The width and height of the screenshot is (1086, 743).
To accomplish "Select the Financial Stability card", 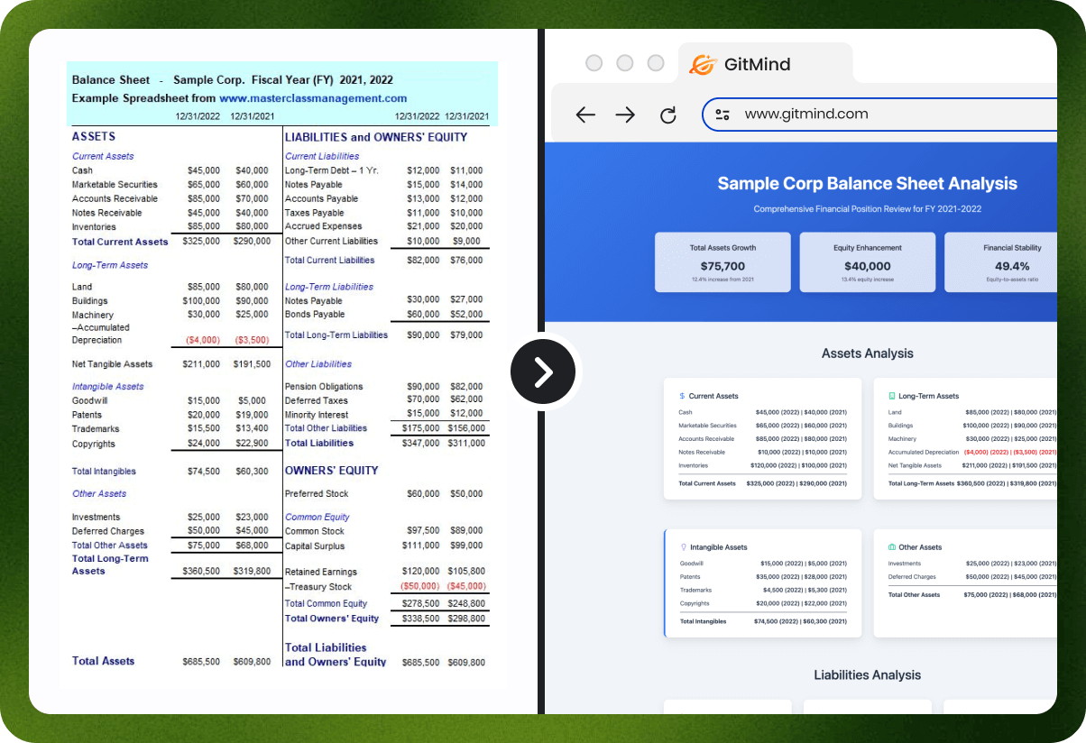I will (x=1001, y=262).
